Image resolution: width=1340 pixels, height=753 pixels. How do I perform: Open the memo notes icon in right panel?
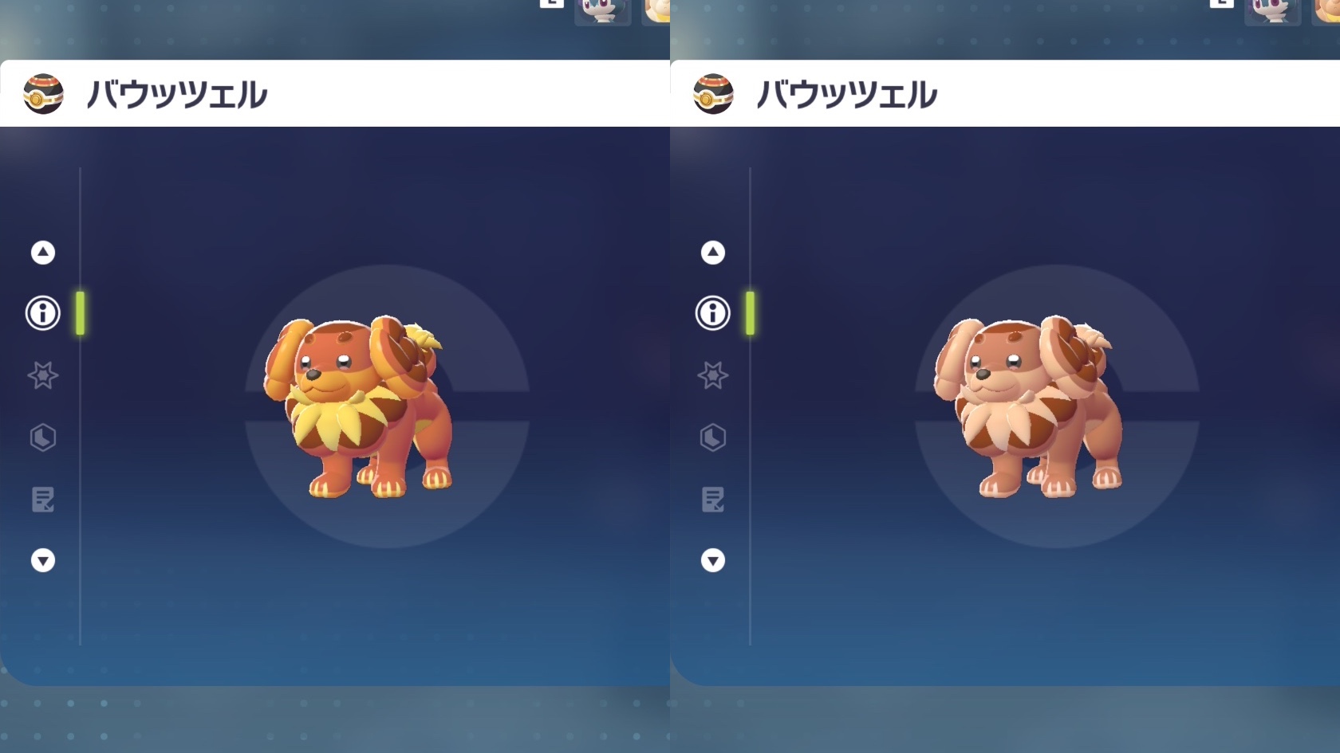pos(713,500)
